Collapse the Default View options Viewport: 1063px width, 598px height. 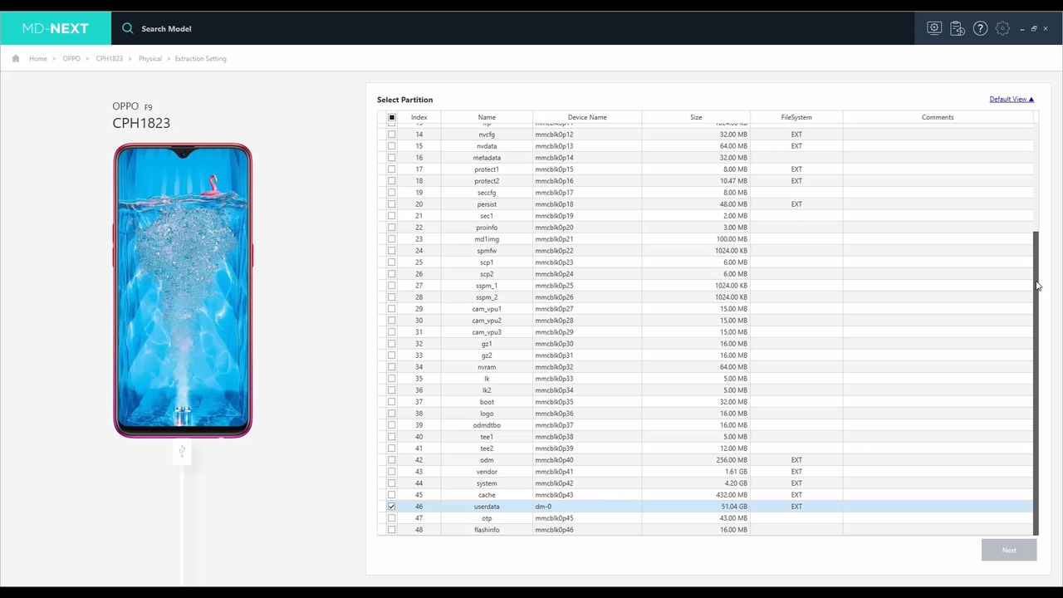tap(1031, 99)
